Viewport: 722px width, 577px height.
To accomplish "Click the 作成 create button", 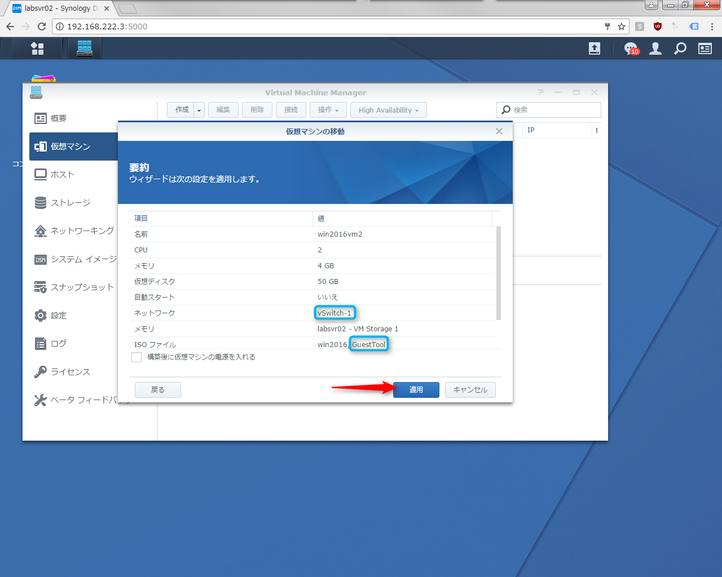I will tap(182, 110).
